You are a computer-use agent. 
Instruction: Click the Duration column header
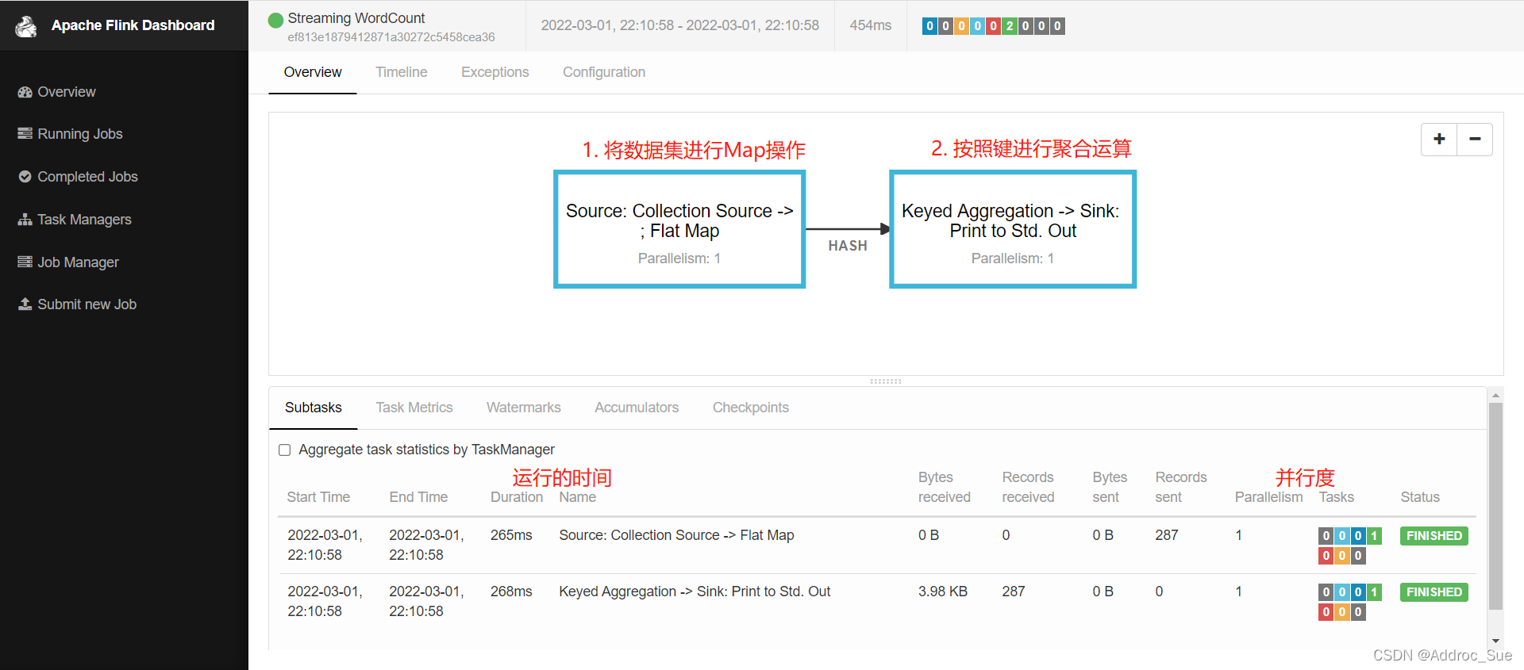click(517, 497)
